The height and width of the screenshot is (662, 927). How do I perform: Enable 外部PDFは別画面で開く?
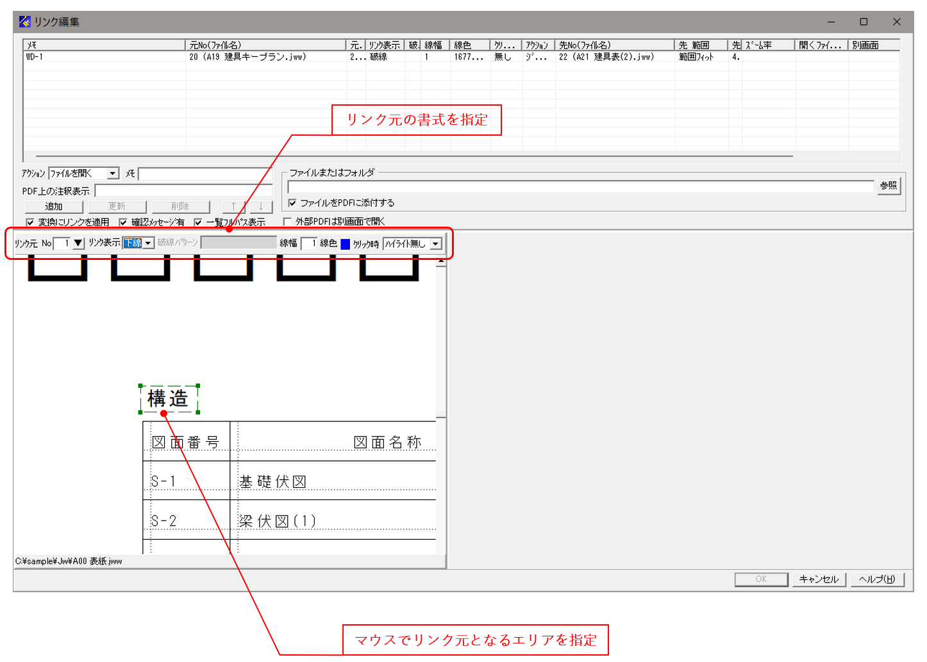pyautogui.click(x=287, y=221)
